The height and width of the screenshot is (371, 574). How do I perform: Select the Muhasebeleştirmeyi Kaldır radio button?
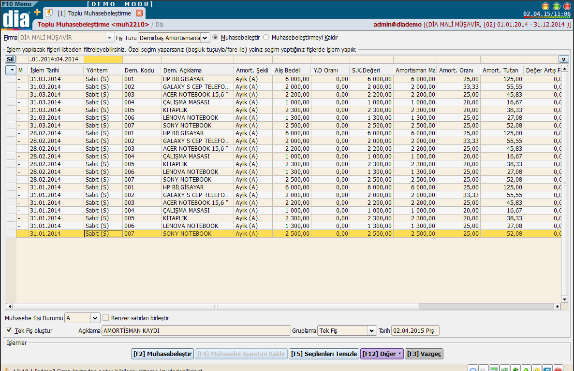click(x=266, y=37)
